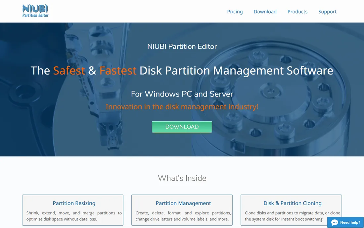Click 'Shrink, extend, move, and merge' description

(74, 216)
